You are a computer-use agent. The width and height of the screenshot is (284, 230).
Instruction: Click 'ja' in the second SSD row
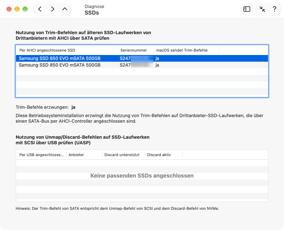[x=157, y=65]
